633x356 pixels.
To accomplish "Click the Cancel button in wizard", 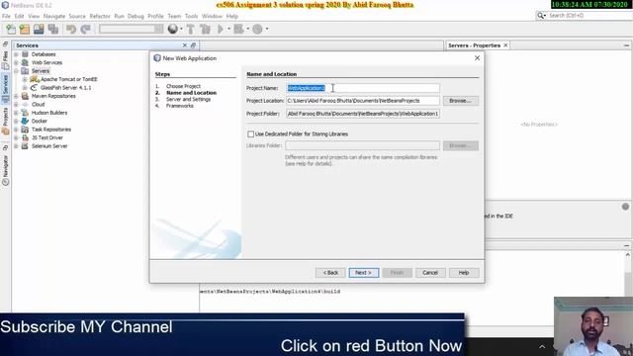I will coord(430,273).
